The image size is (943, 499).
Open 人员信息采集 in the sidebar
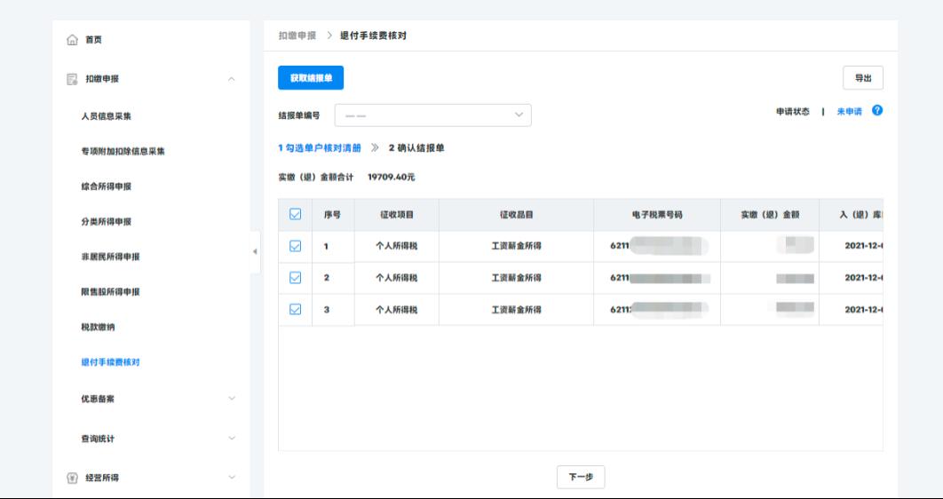click(106, 116)
